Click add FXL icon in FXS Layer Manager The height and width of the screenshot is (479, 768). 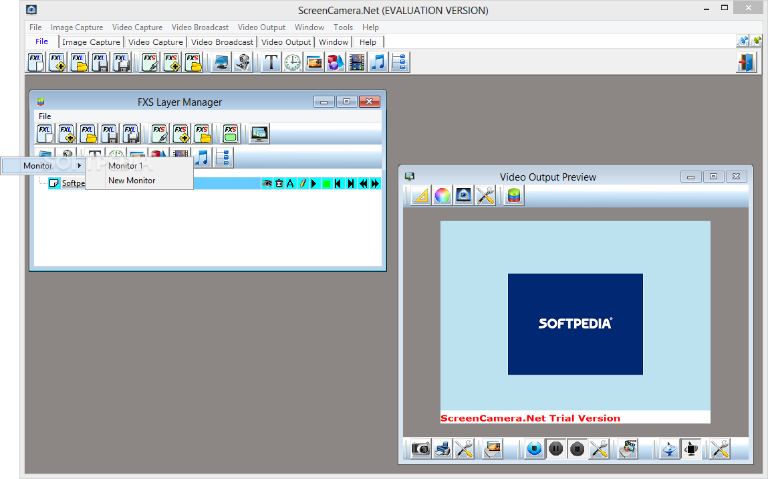coord(67,134)
